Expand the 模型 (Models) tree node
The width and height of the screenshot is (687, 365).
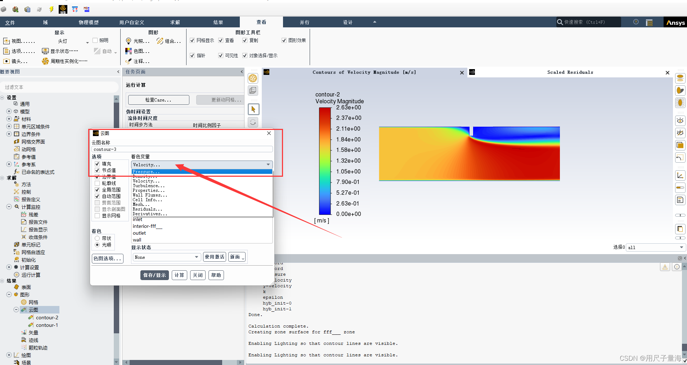[x=9, y=111]
